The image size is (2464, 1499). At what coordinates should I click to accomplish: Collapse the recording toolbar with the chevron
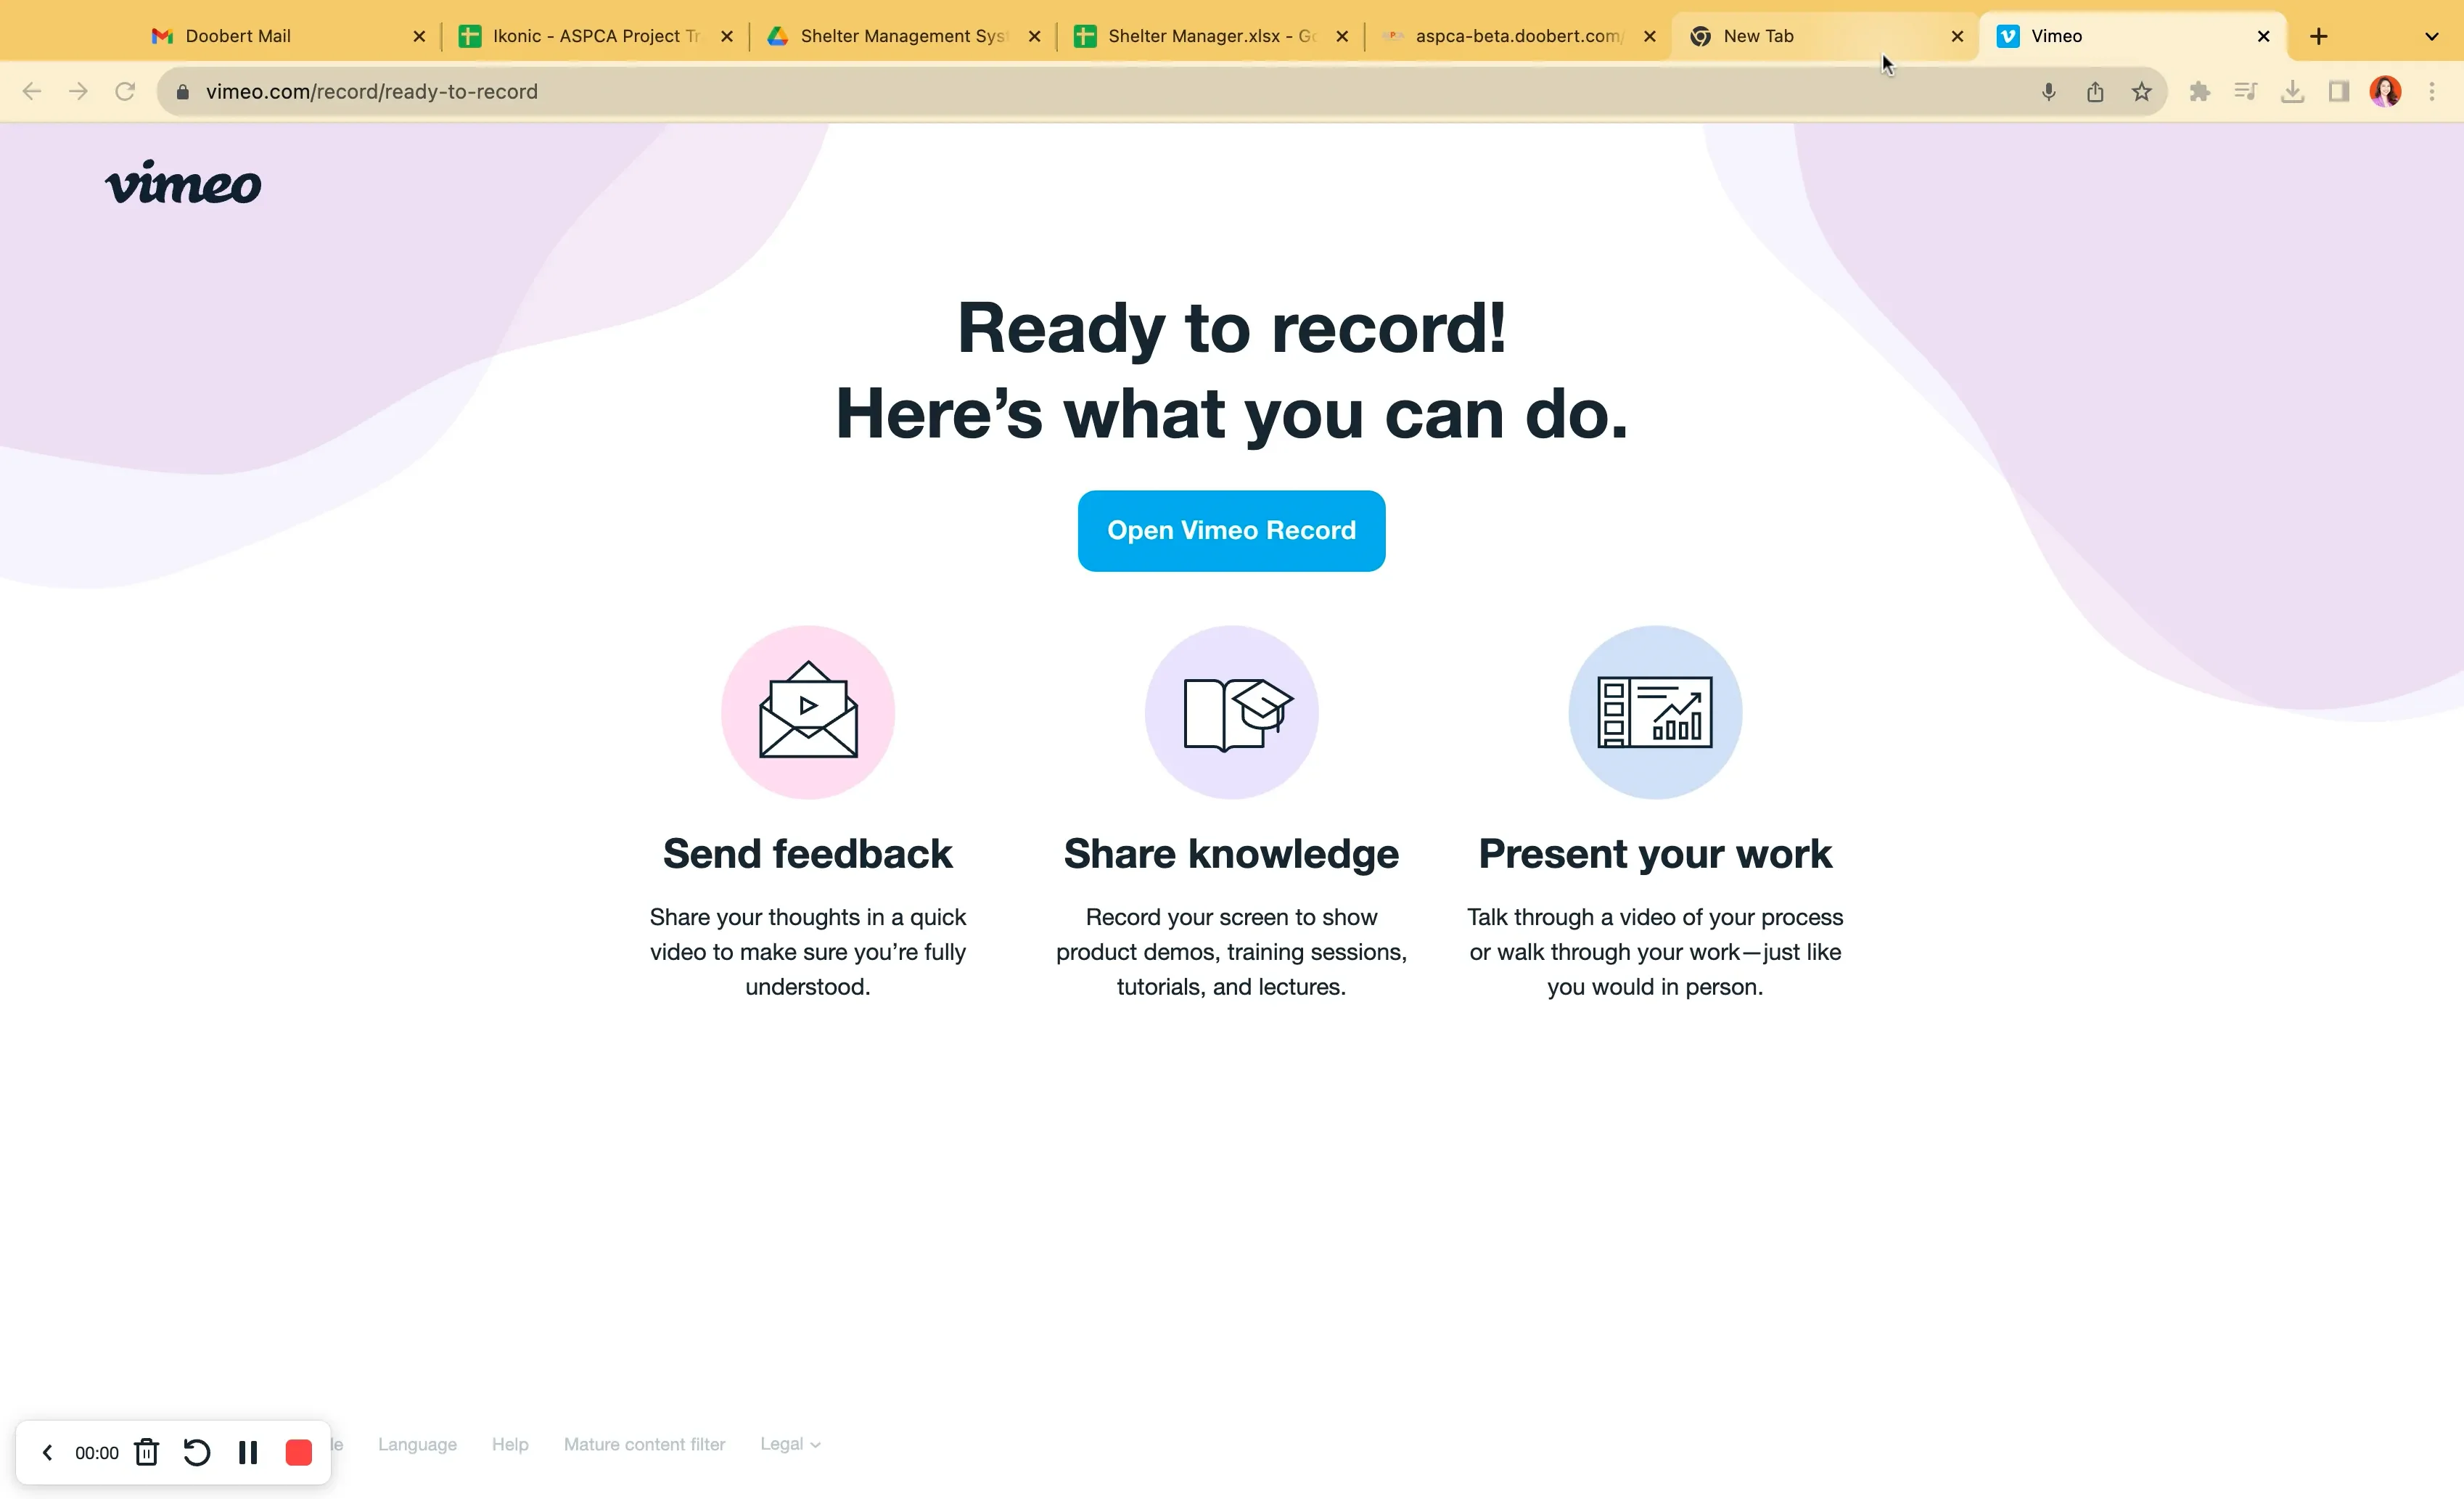47,1452
